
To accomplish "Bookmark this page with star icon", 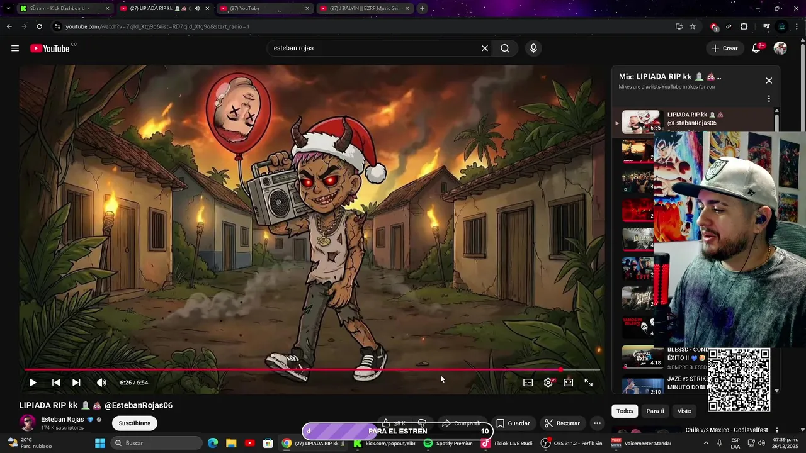I will [x=693, y=26].
